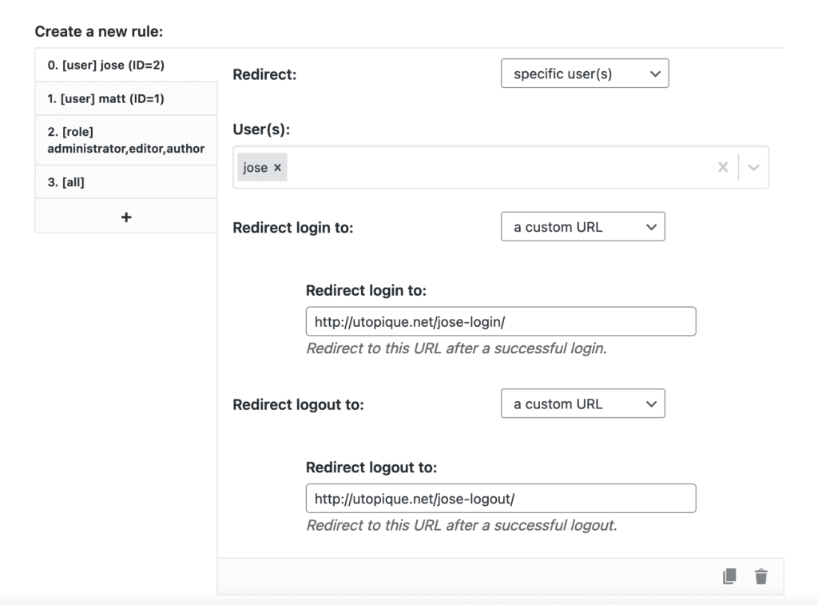This screenshot has width=818, height=605.
Task: Click the 'Redirect:' label
Action: tap(264, 74)
